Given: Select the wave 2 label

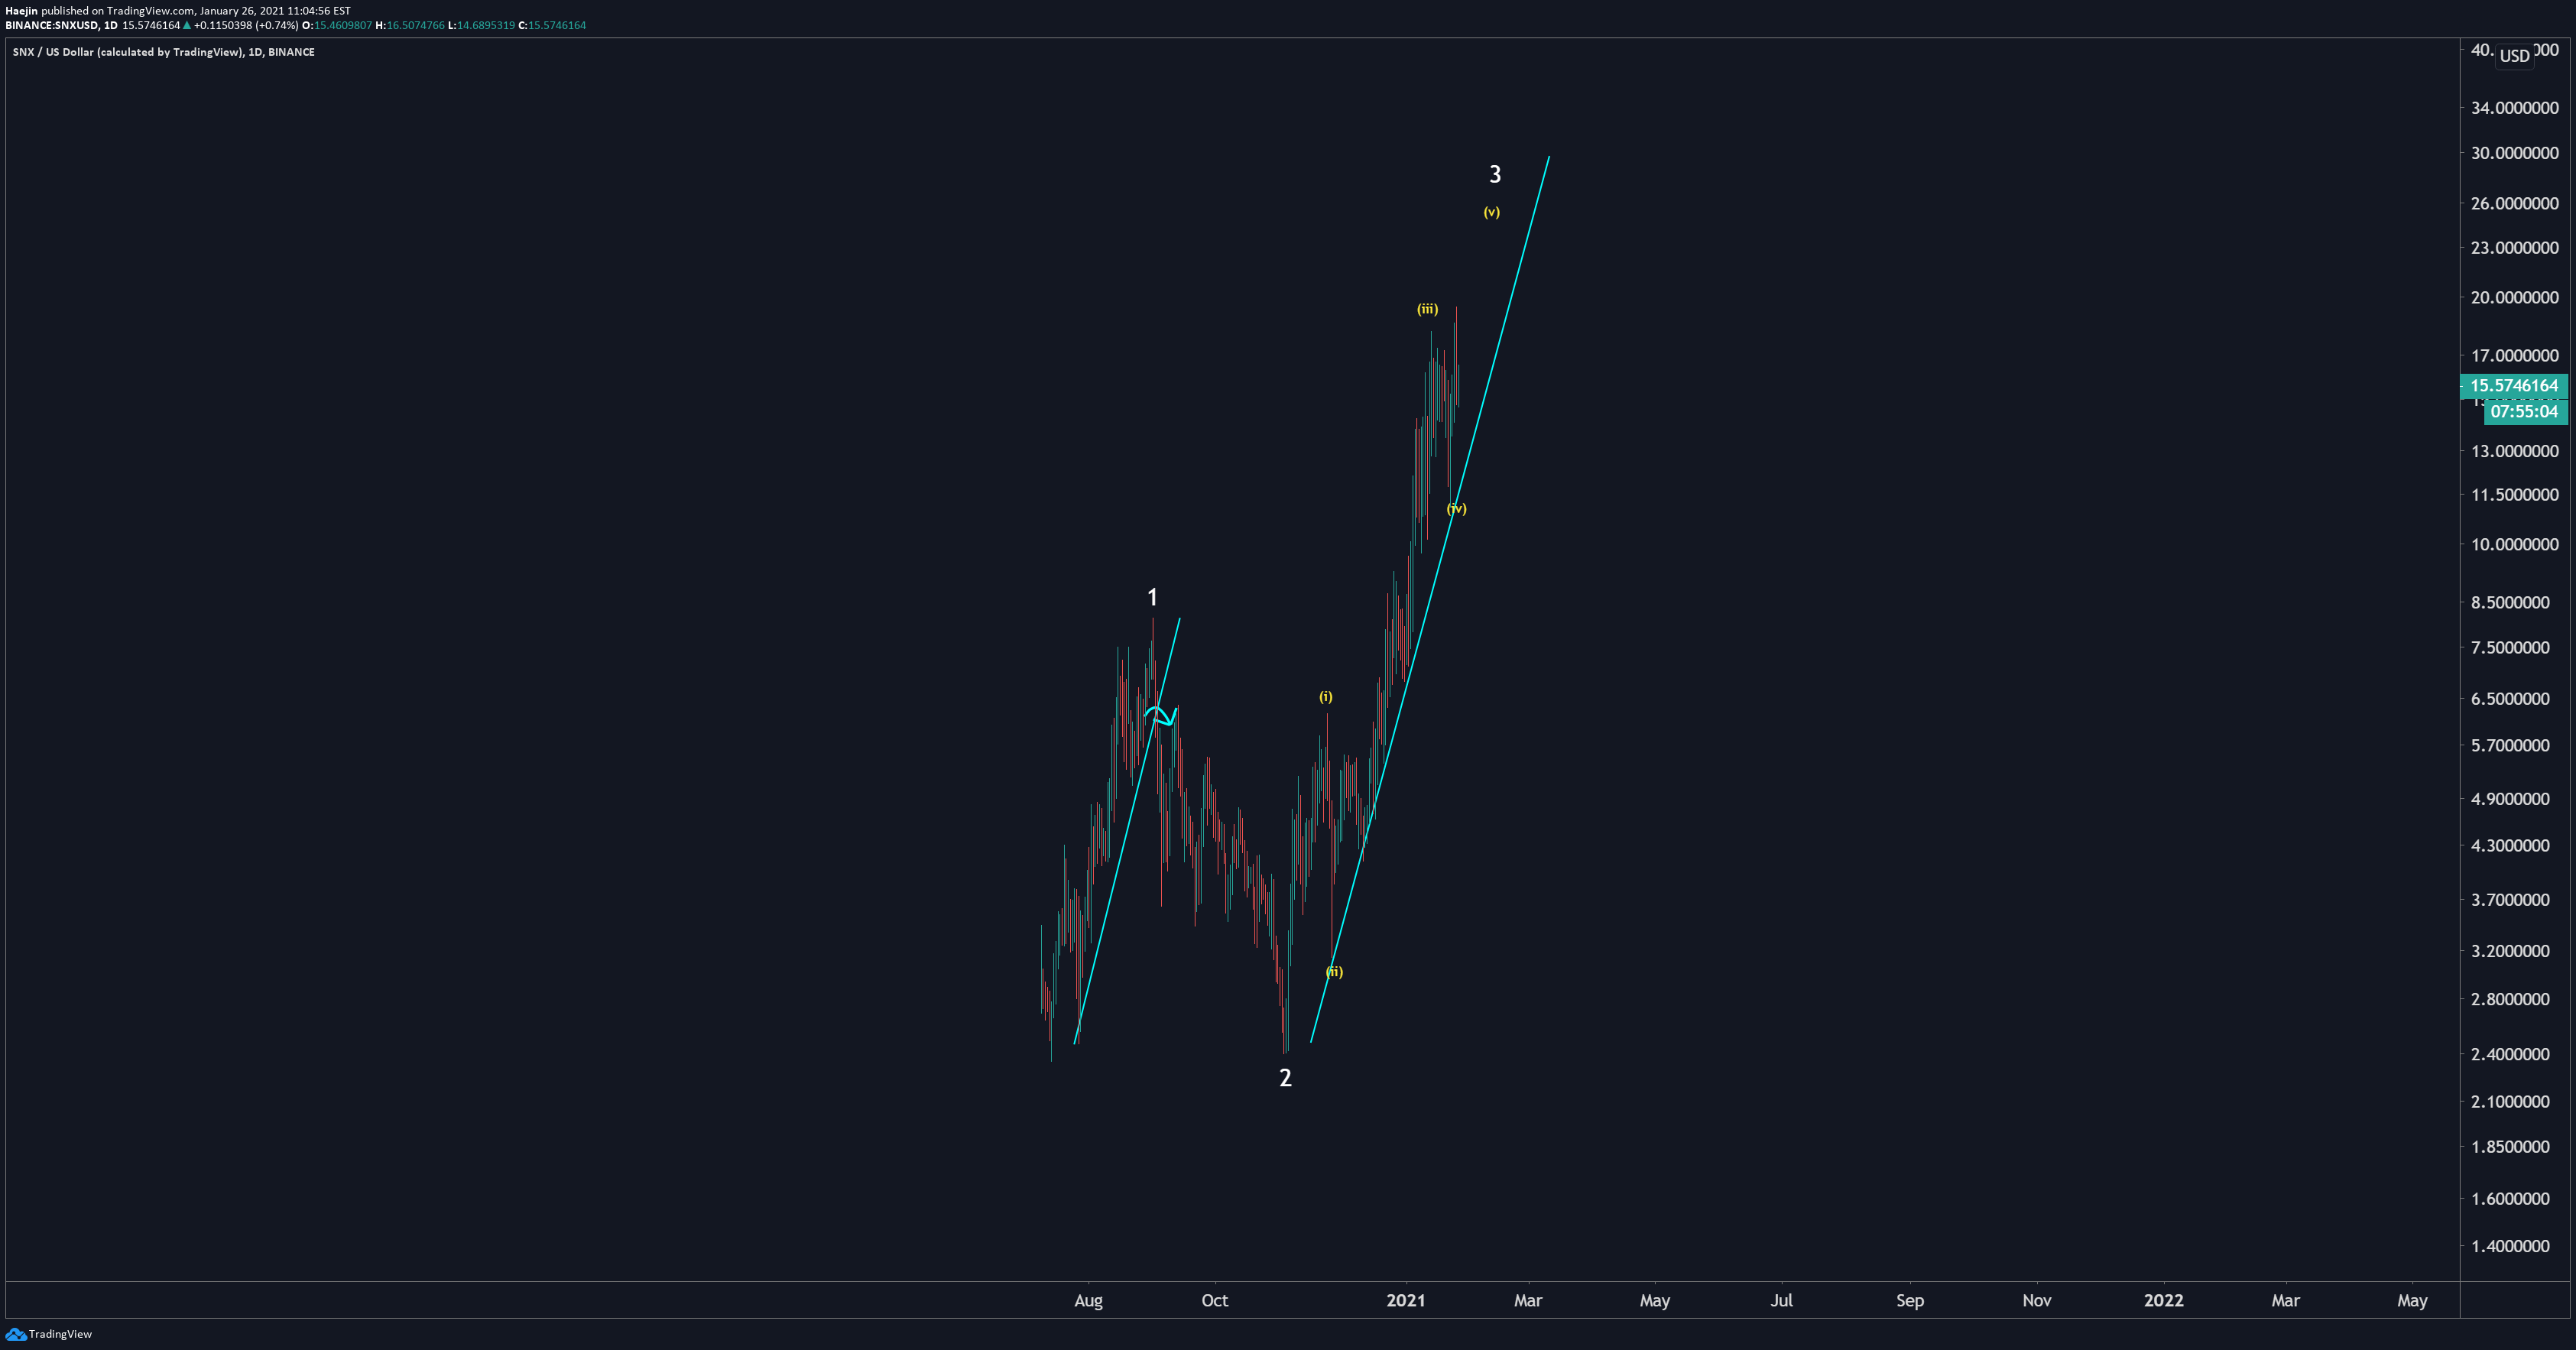Looking at the screenshot, I should pos(1285,1077).
